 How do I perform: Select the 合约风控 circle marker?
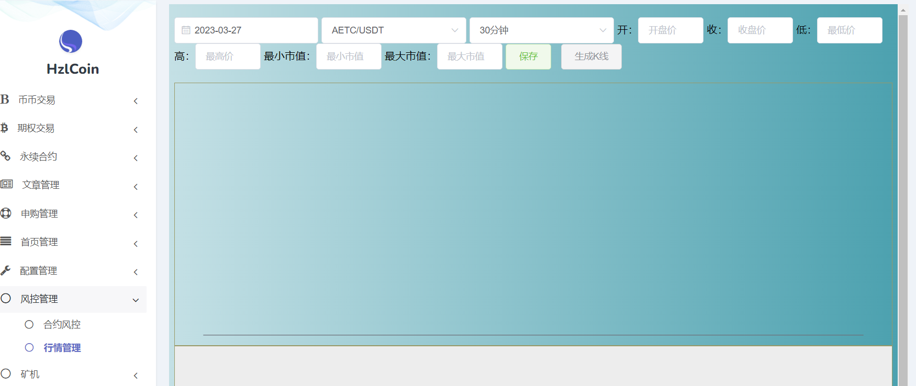tap(29, 324)
